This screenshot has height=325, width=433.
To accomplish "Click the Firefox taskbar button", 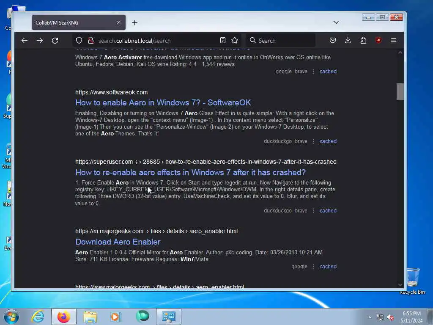I will [x=64, y=317].
